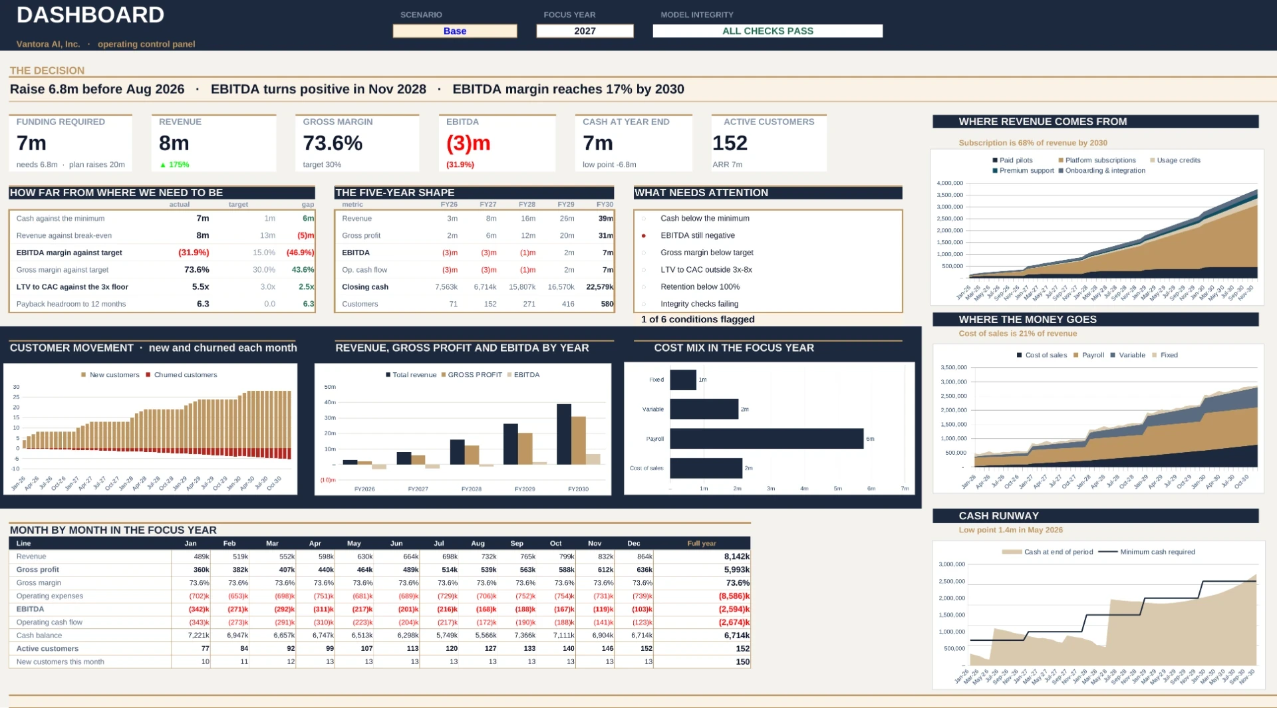Click the GROSS MARGIN 73.6% card

pyautogui.click(x=357, y=144)
